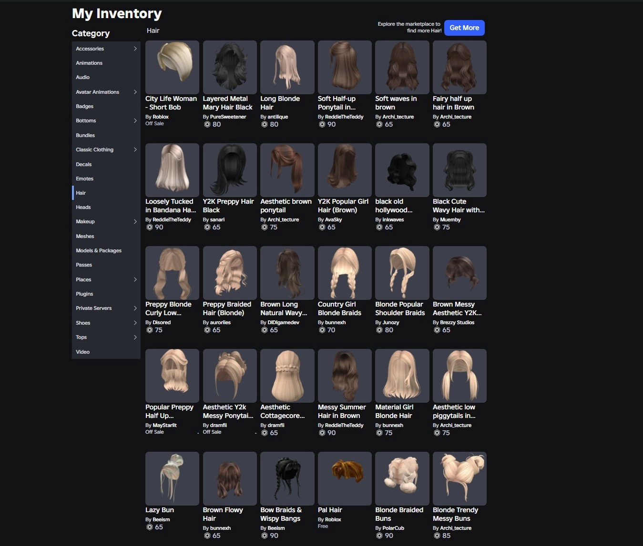Expand the Accessories category arrow
Viewport: 643px width, 546px height.
coord(135,49)
